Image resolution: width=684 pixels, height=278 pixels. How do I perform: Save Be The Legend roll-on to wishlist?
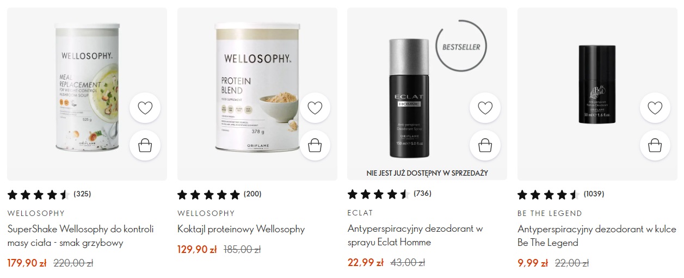click(x=655, y=108)
